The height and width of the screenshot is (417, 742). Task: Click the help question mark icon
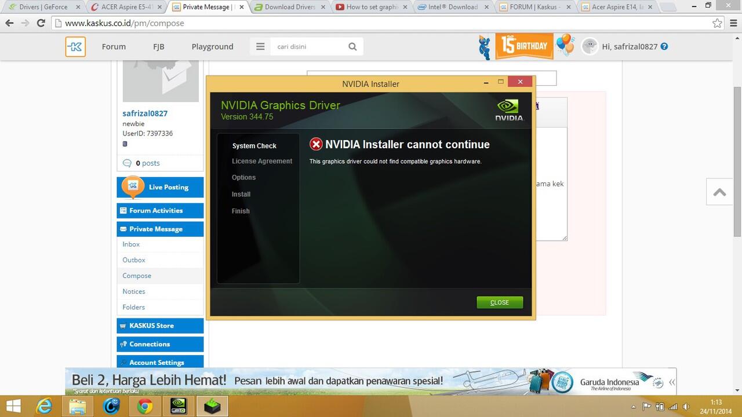[x=664, y=46]
